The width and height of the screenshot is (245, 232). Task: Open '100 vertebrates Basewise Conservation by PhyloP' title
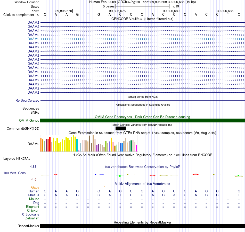[142, 167]
